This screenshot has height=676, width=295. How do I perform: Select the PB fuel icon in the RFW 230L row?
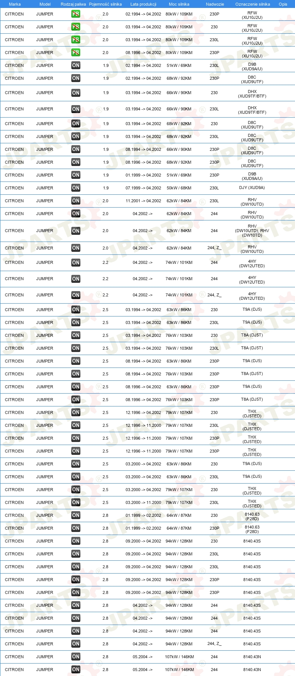(x=76, y=40)
